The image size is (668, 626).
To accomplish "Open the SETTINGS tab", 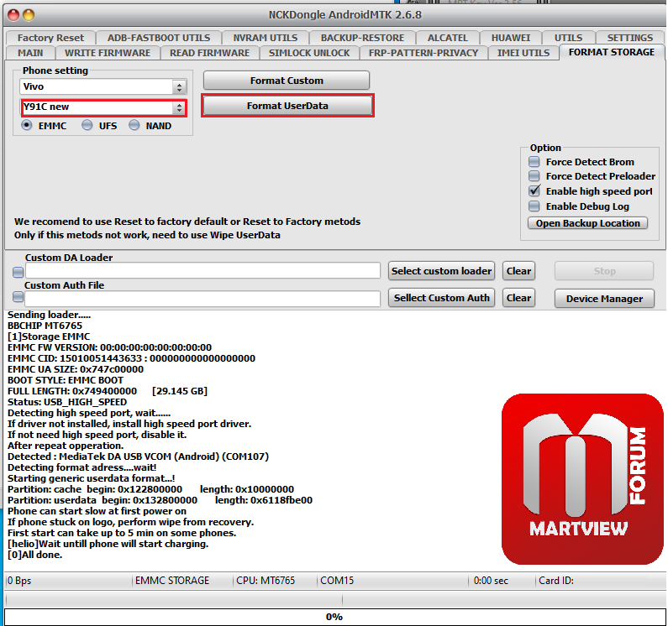I will [629, 38].
